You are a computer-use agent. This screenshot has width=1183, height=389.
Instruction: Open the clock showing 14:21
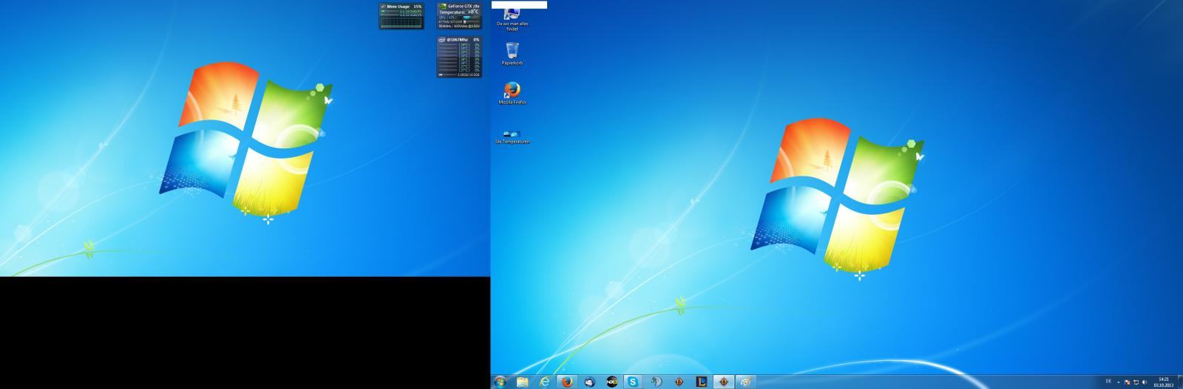coord(1164,382)
